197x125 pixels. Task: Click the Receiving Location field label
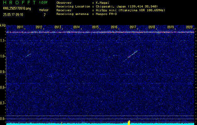73,6
